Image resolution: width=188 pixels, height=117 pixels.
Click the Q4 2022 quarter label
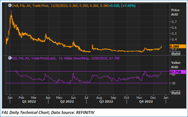tap(146, 101)
